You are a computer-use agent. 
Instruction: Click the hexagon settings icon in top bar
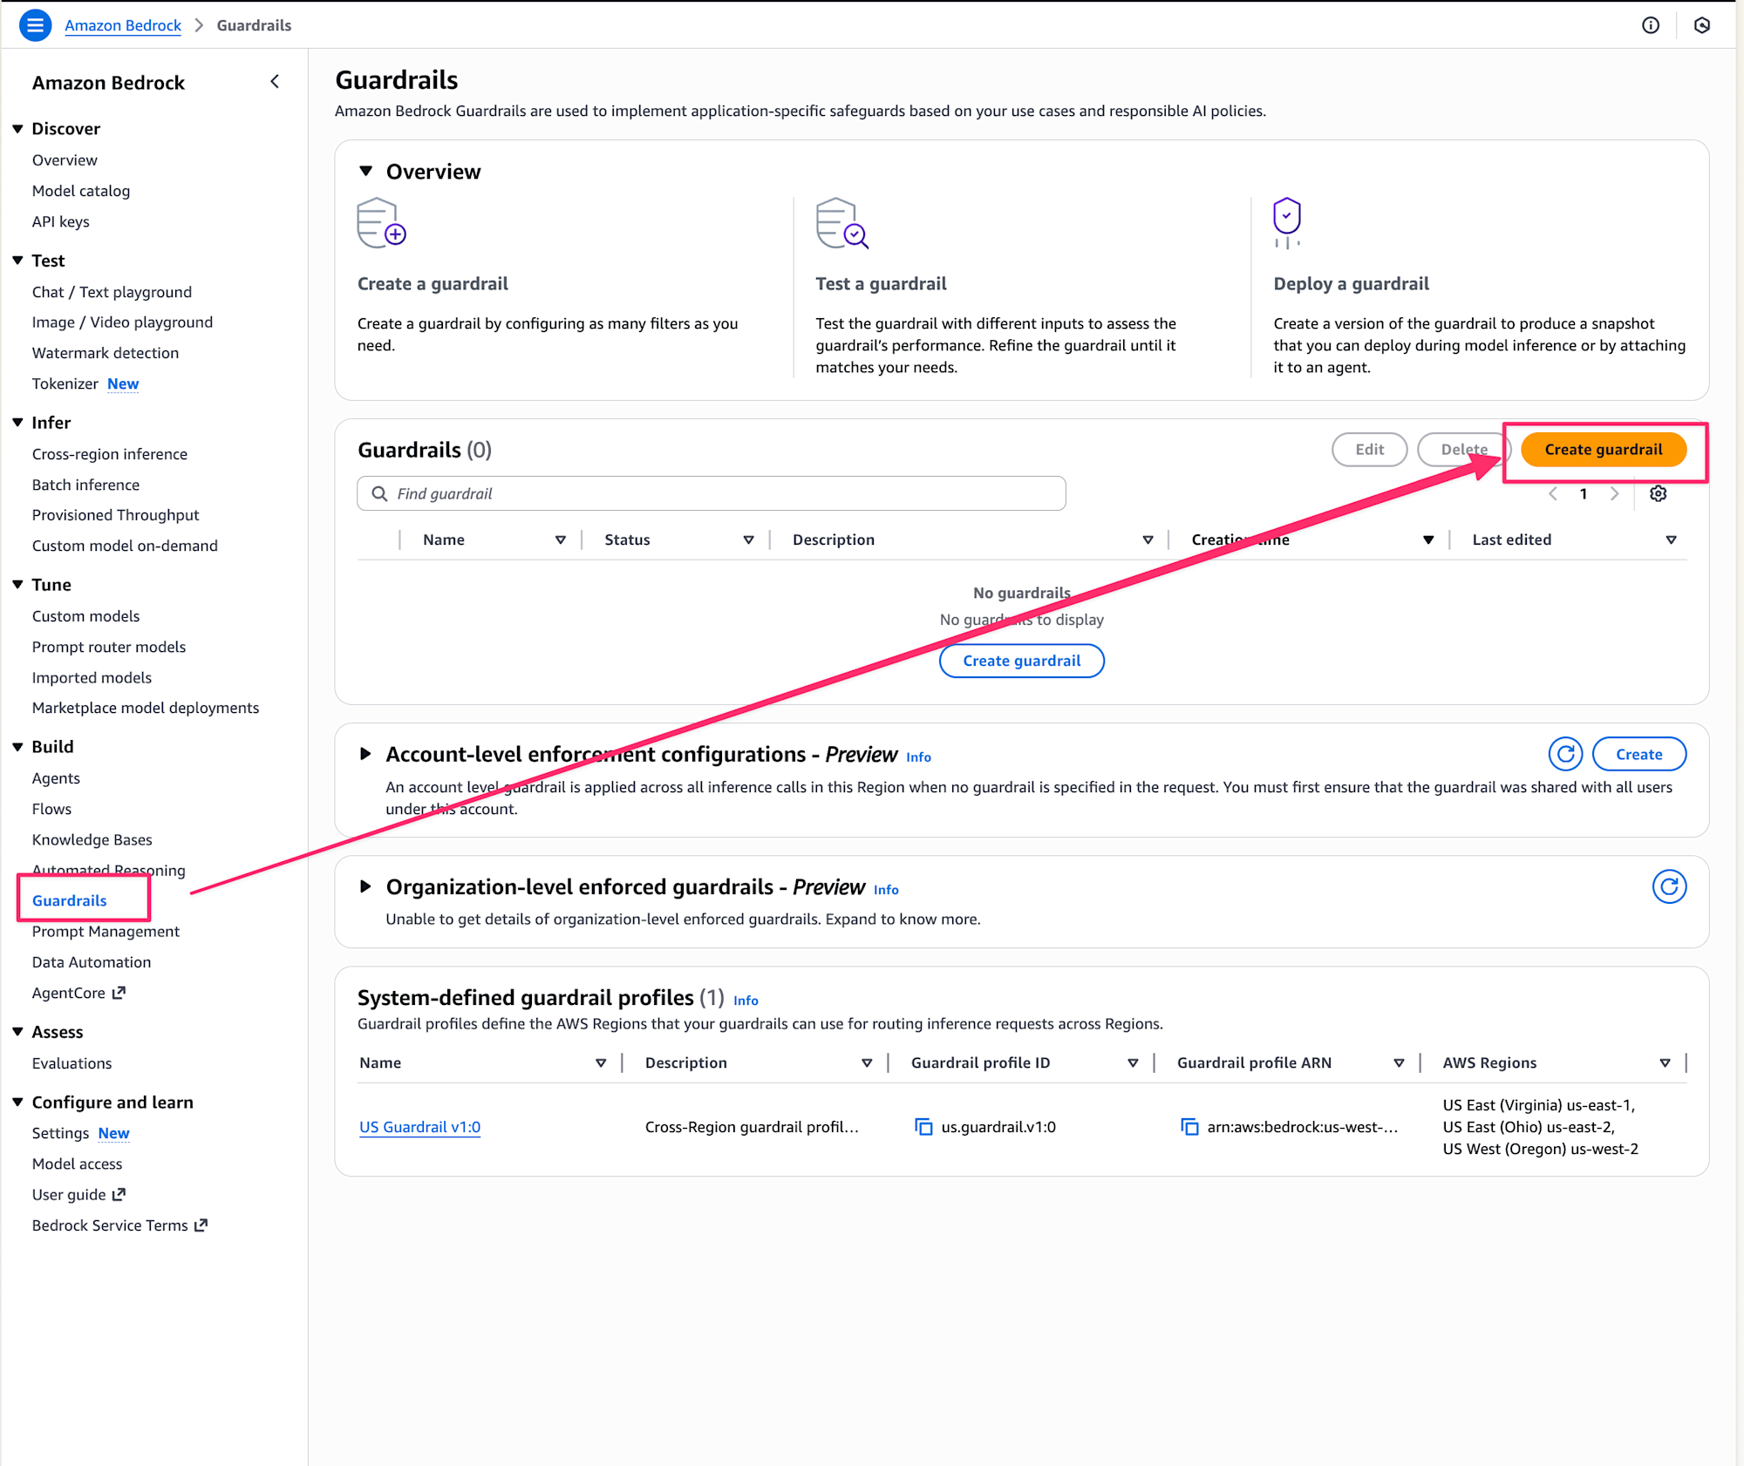coord(1701,25)
